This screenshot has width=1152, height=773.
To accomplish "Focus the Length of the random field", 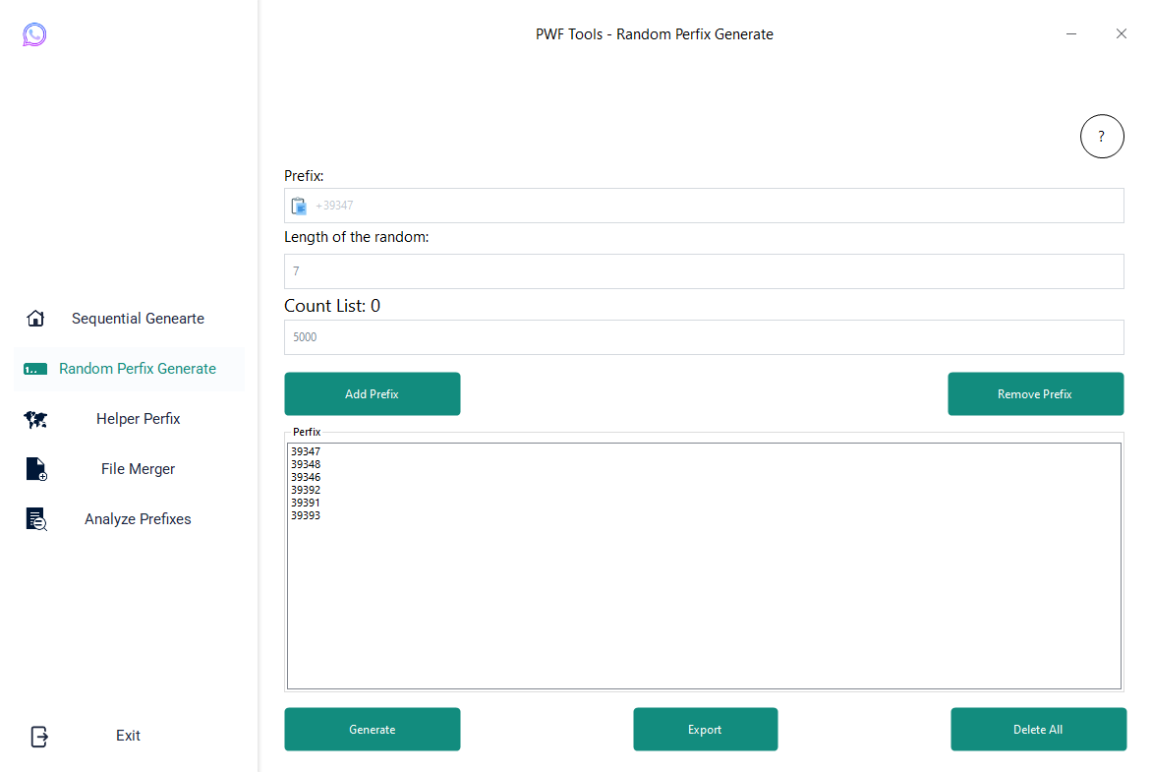I will (x=704, y=271).
